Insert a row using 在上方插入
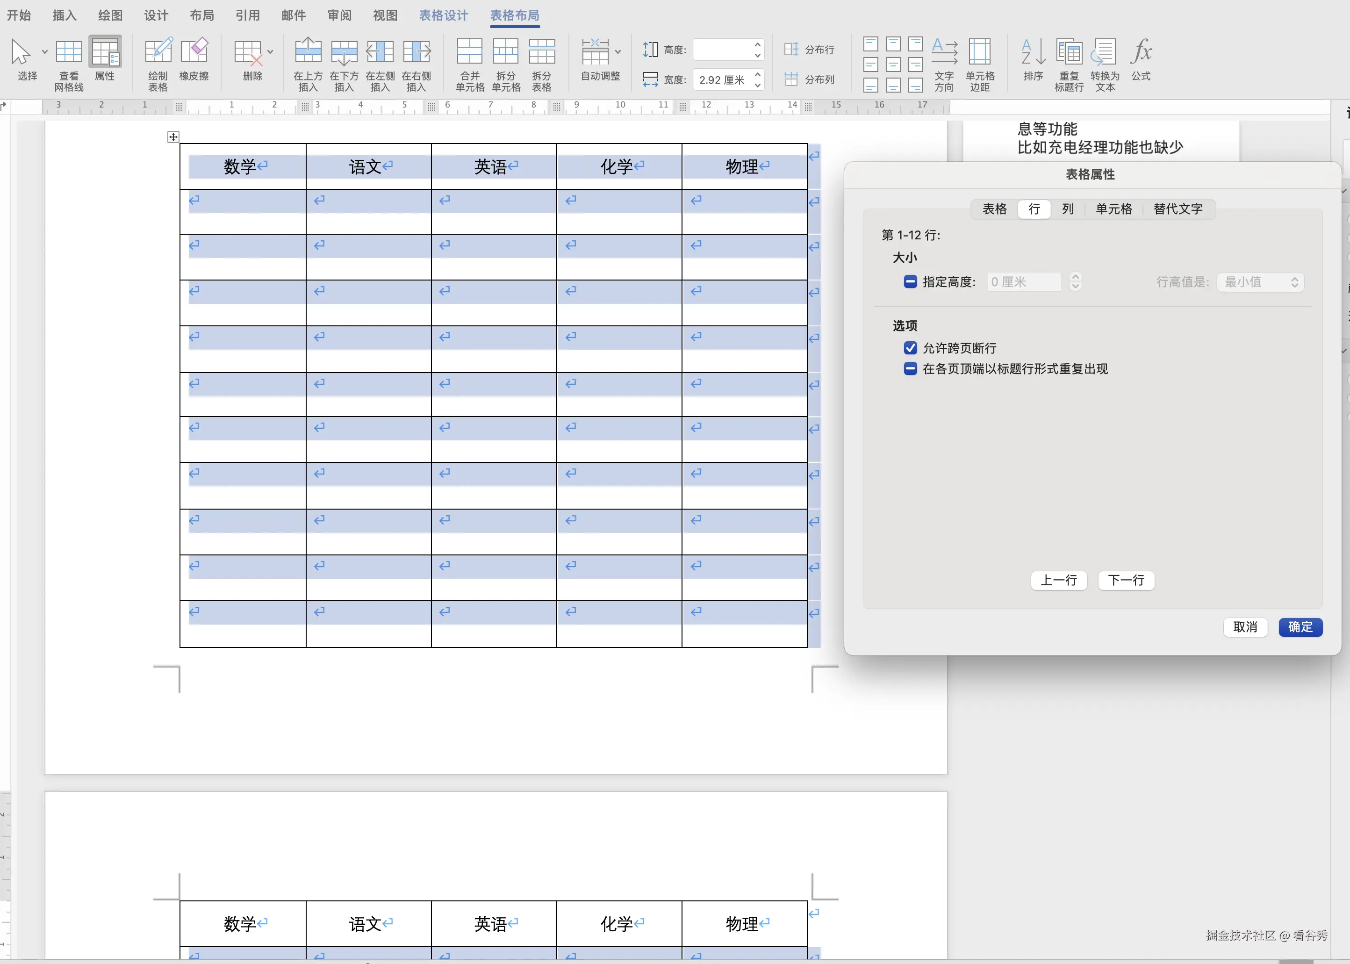The image size is (1350, 964). coord(308,59)
